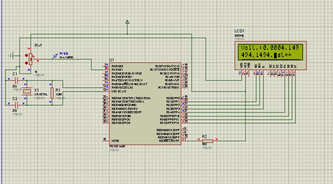
Task: Click the 27p value under C2
Action: pyautogui.click(x=15, y=111)
